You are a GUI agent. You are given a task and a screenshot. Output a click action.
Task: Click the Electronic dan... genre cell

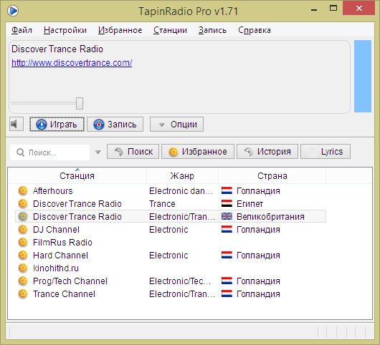pos(181,191)
